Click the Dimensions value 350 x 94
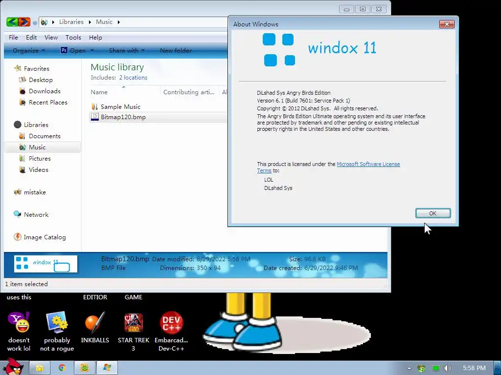The width and height of the screenshot is (501, 375). 208,268
